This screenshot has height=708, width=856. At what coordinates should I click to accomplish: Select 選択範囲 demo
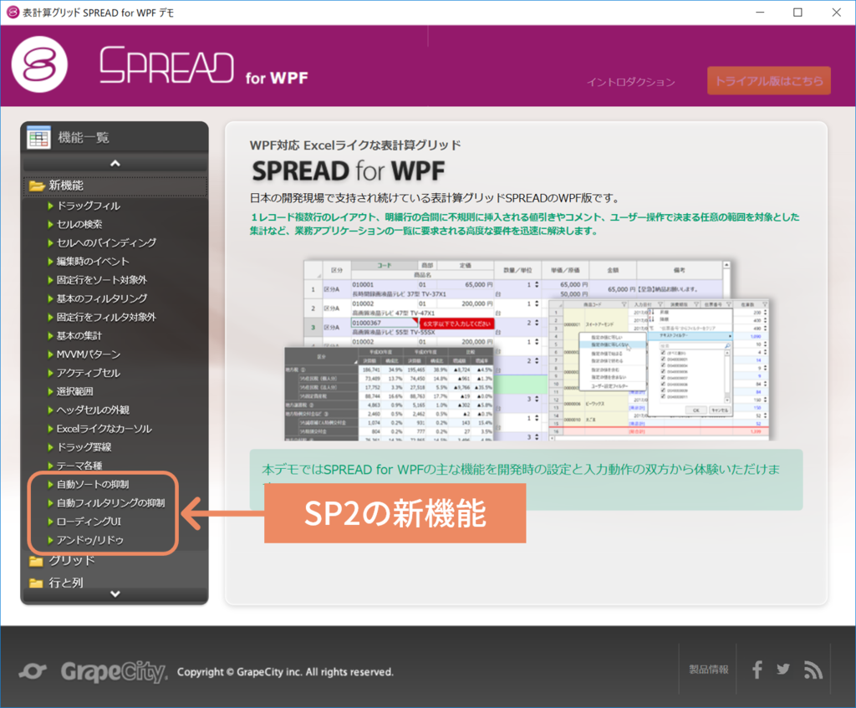tap(74, 391)
